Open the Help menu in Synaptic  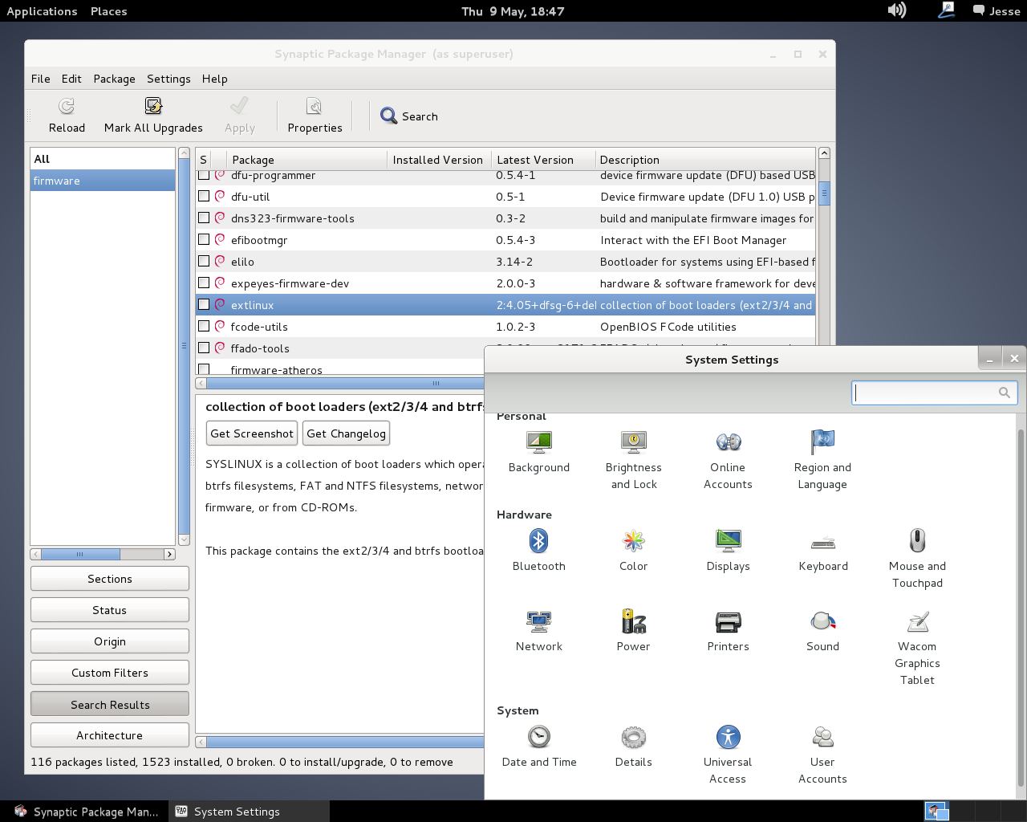214,79
